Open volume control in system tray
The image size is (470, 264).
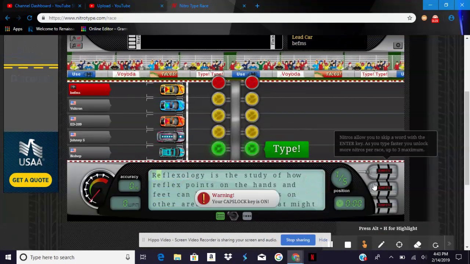pos(424,257)
